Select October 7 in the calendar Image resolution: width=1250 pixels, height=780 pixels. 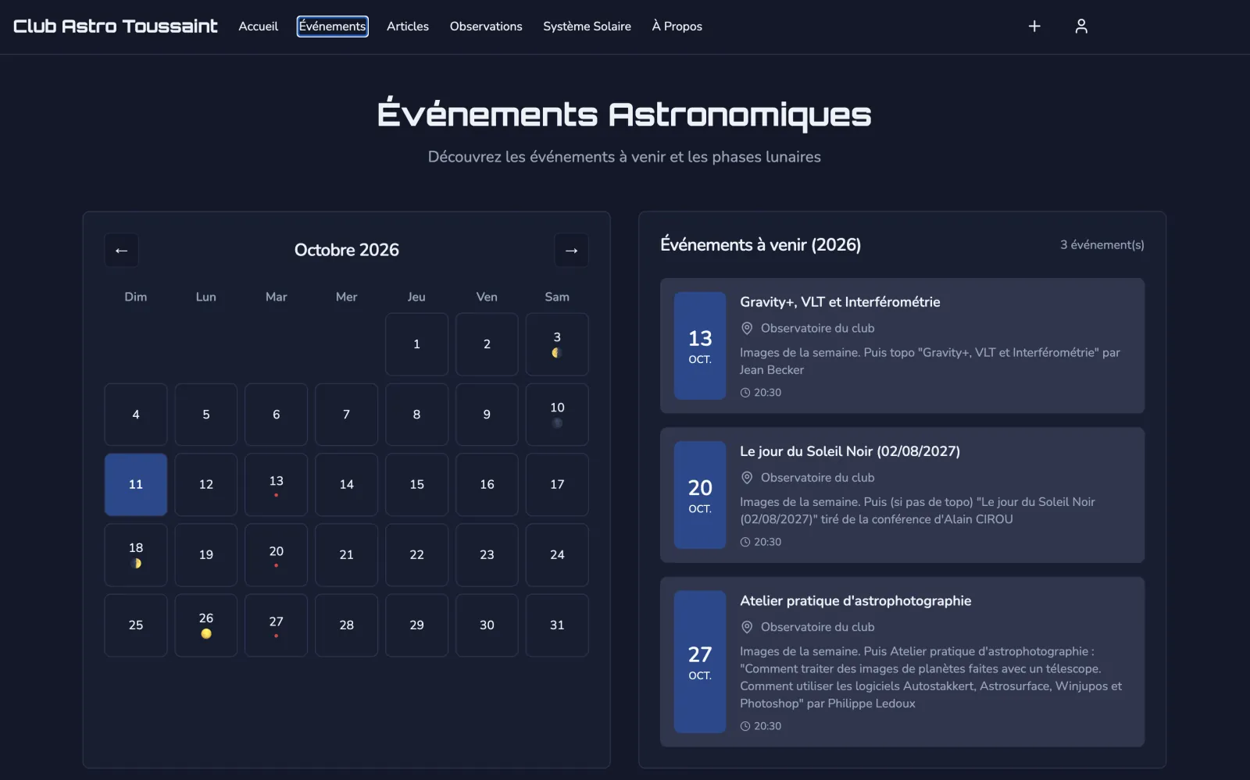pyautogui.click(x=346, y=415)
